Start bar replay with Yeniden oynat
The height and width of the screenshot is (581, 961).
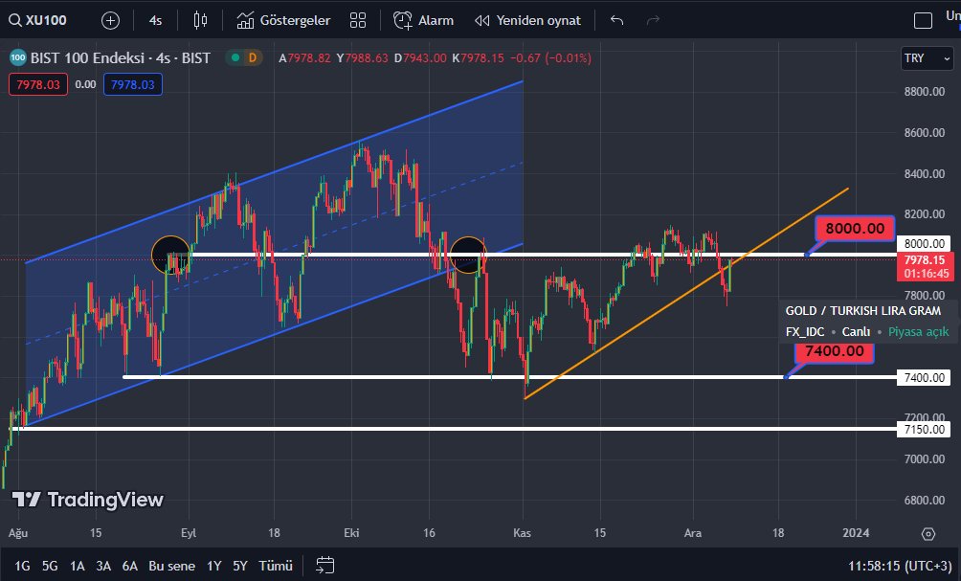tap(527, 20)
